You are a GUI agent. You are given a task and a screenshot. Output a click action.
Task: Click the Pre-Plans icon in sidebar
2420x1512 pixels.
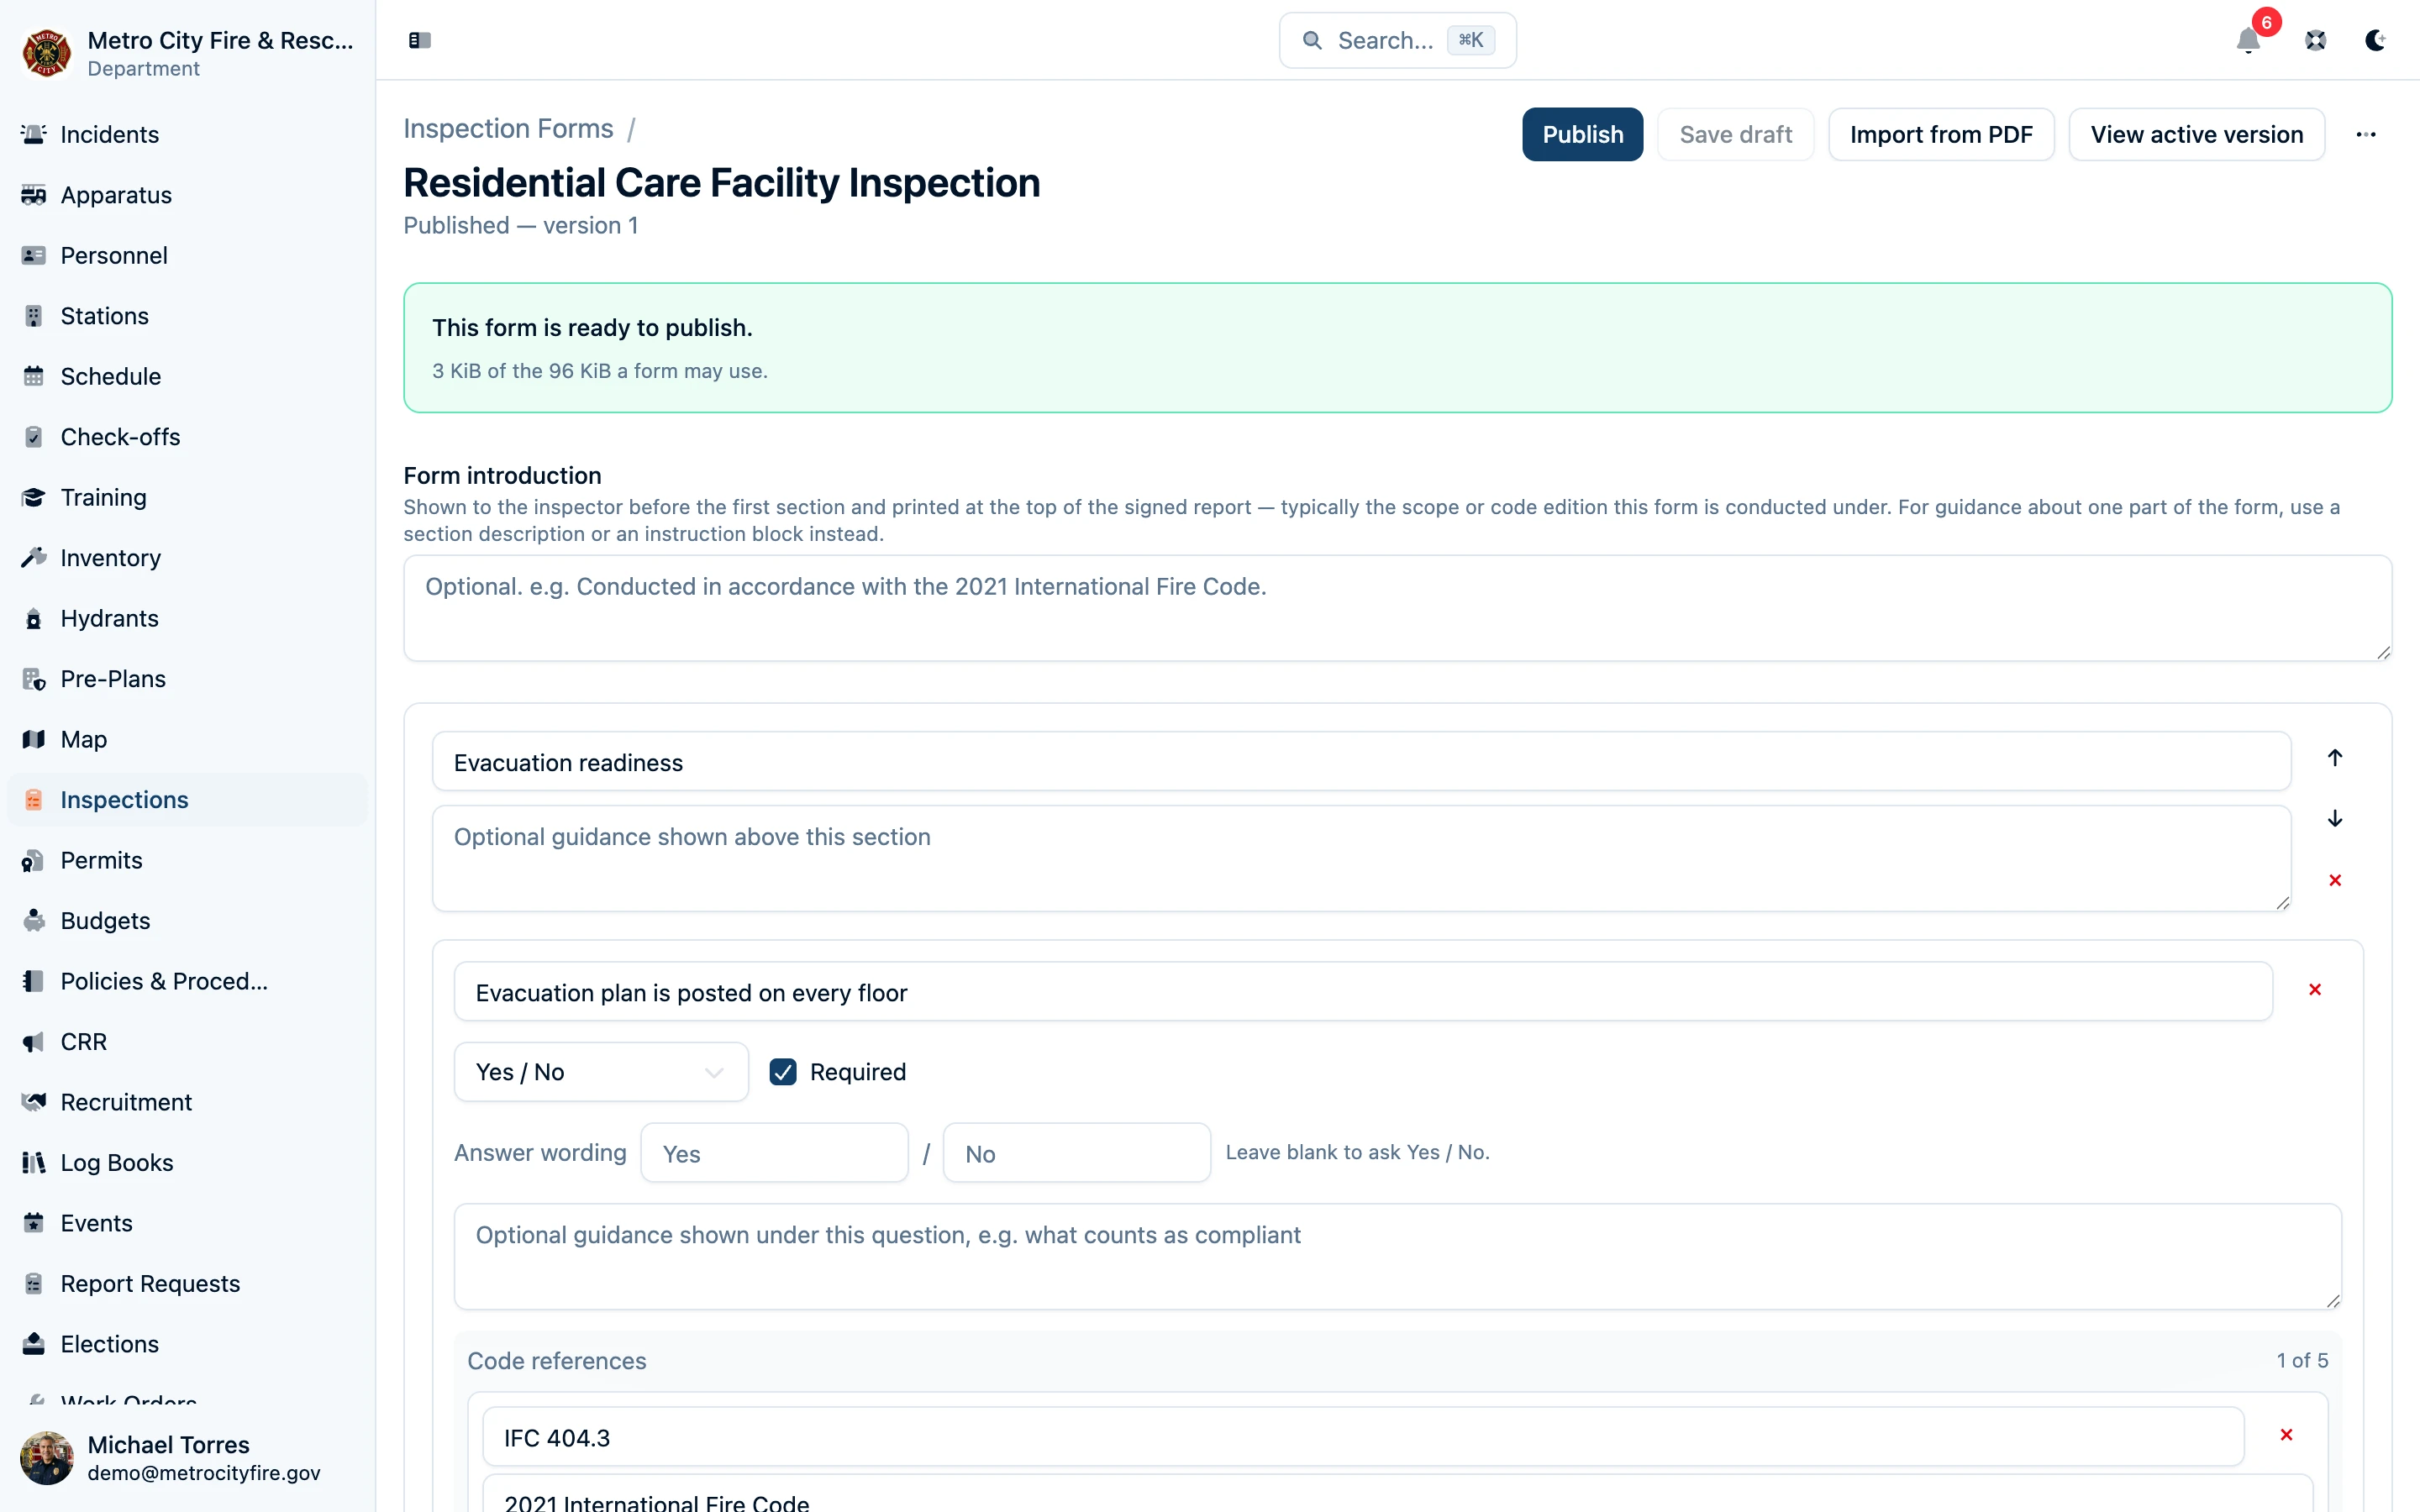(x=34, y=679)
